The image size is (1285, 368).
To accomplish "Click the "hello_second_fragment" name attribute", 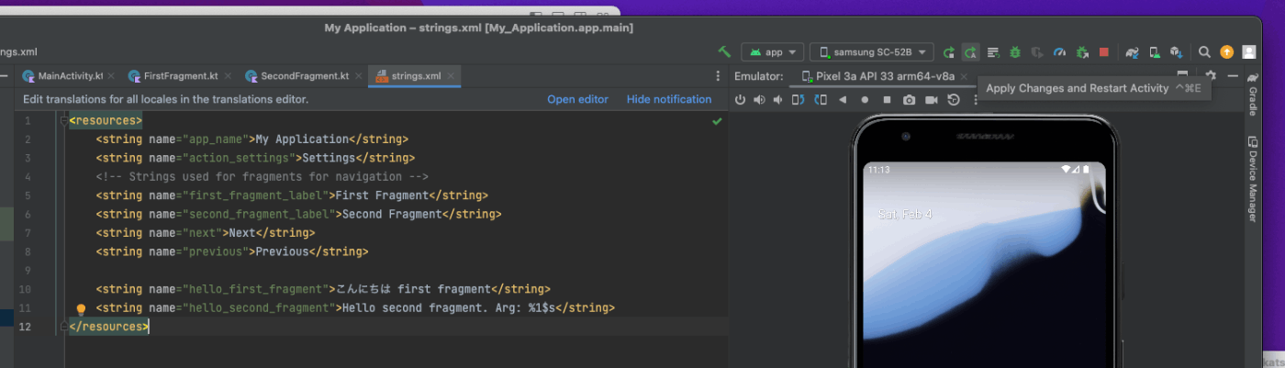I will (x=259, y=308).
